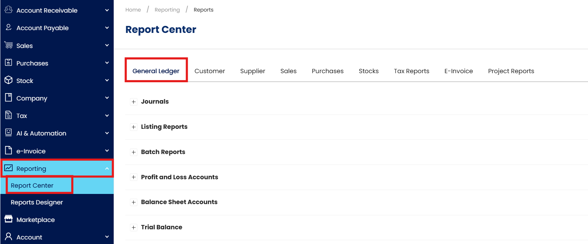Screen dimensions: 588x244
Task: Click the e-Invoice document icon
Action: point(8,151)
